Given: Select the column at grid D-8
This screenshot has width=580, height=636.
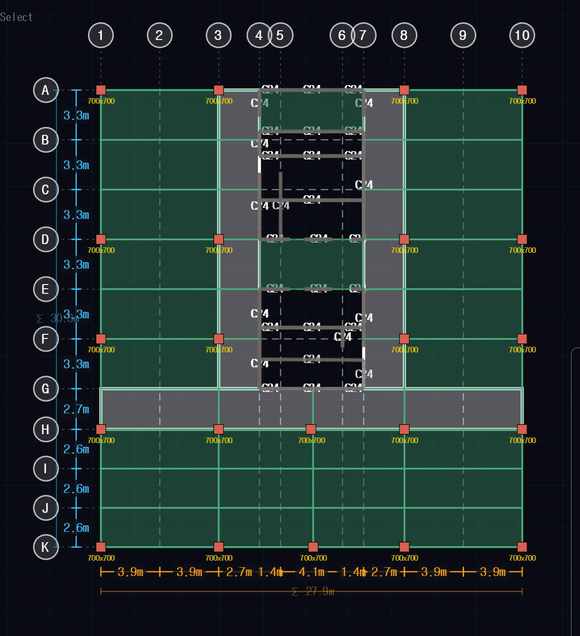Looking at the screenshot, I should [x=405, y=239].
